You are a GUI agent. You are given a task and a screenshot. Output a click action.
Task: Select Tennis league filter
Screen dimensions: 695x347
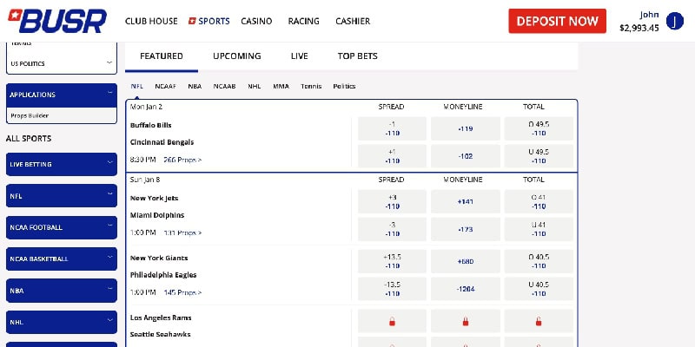tap(311, 86)
